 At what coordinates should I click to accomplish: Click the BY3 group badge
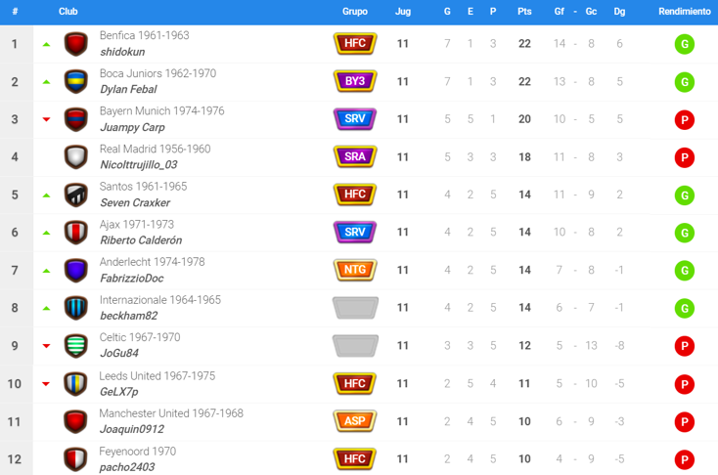[x=355, y=81]
